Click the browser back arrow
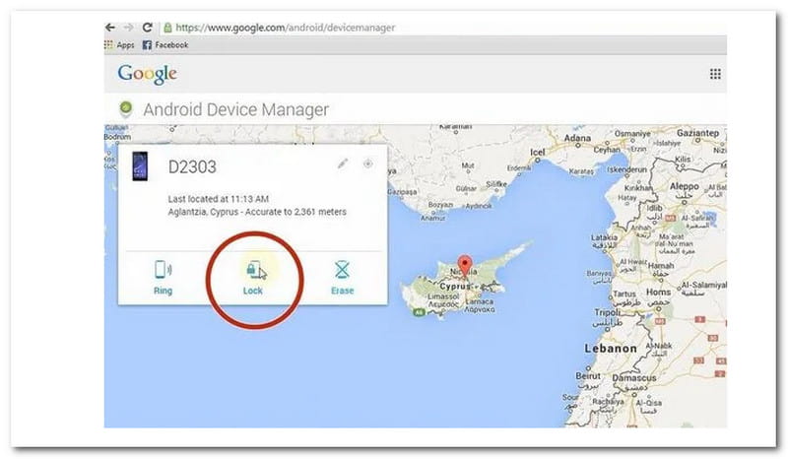Viewport: 788px width, 459px height. click(x=111, y=28)
